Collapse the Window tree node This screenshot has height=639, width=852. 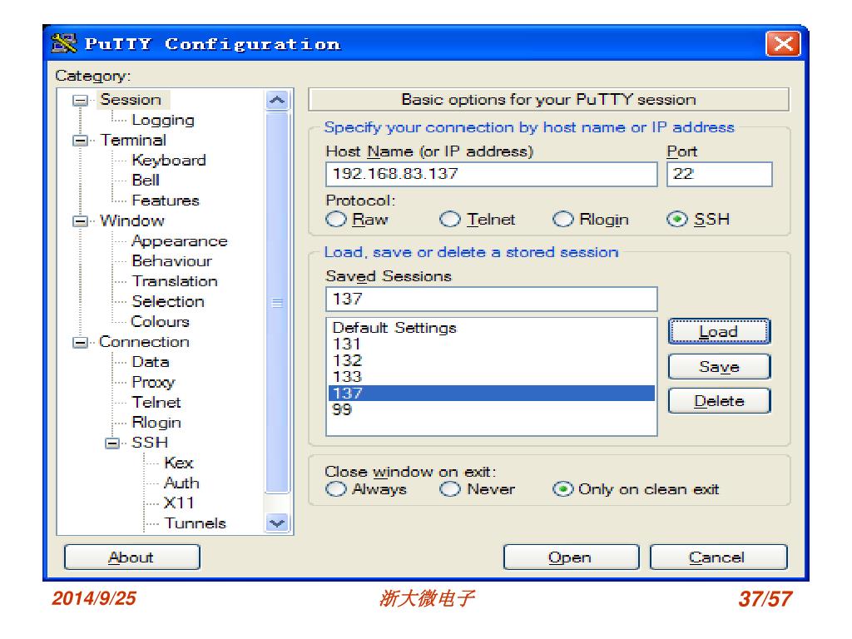pos(80,221)
